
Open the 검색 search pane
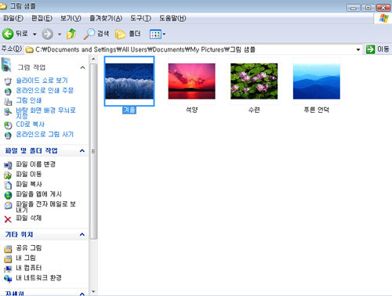click(x=96, y=34)
